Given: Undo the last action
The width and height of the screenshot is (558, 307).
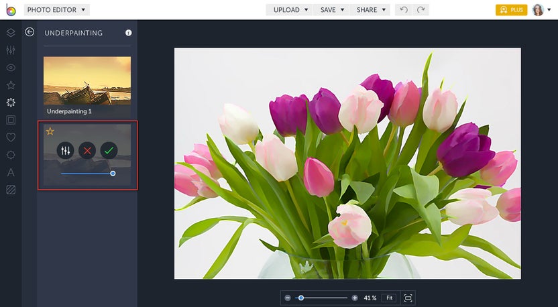Looking at the screenshot, I should (x=404, y=10).
